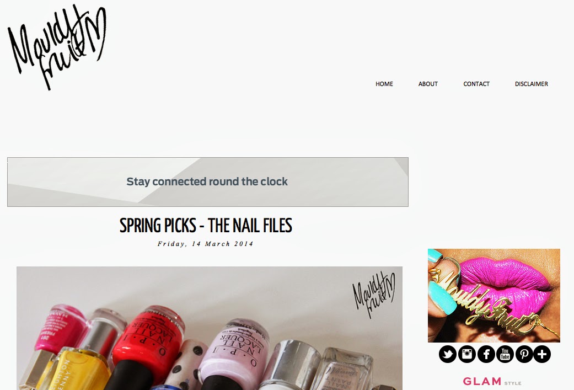Open the Instagram social icon
The image size is (574, 390).
click(x=466, y=354)
